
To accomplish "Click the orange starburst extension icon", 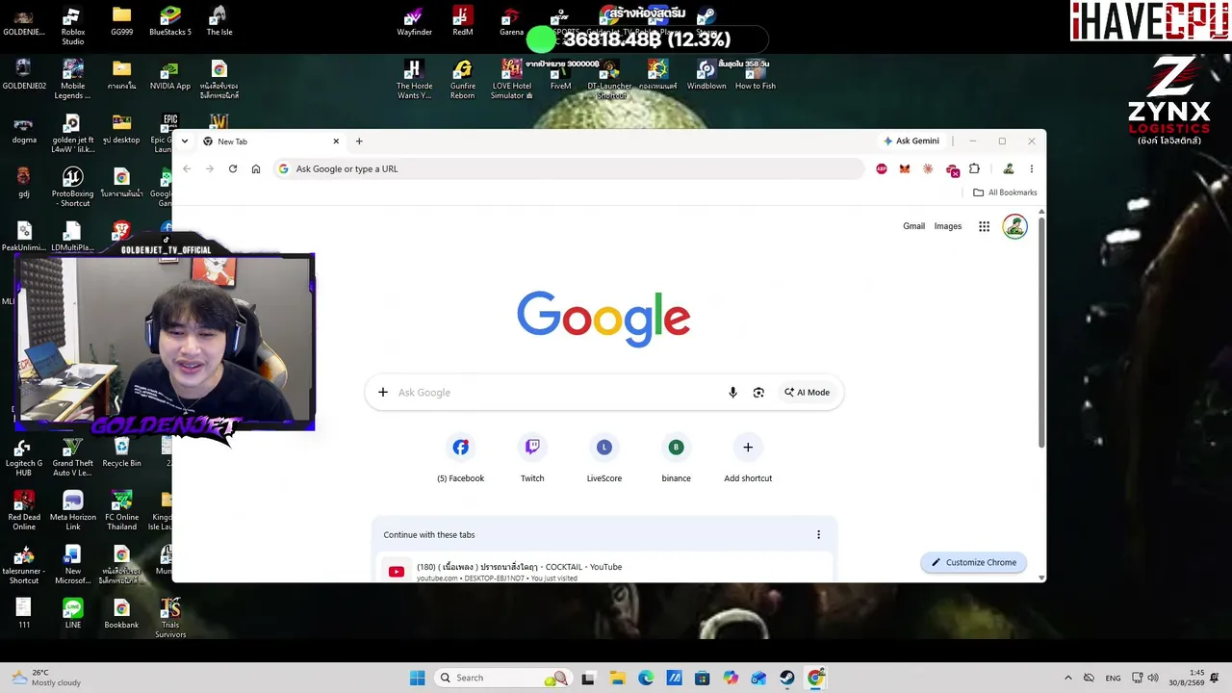I will pos(928,169).
